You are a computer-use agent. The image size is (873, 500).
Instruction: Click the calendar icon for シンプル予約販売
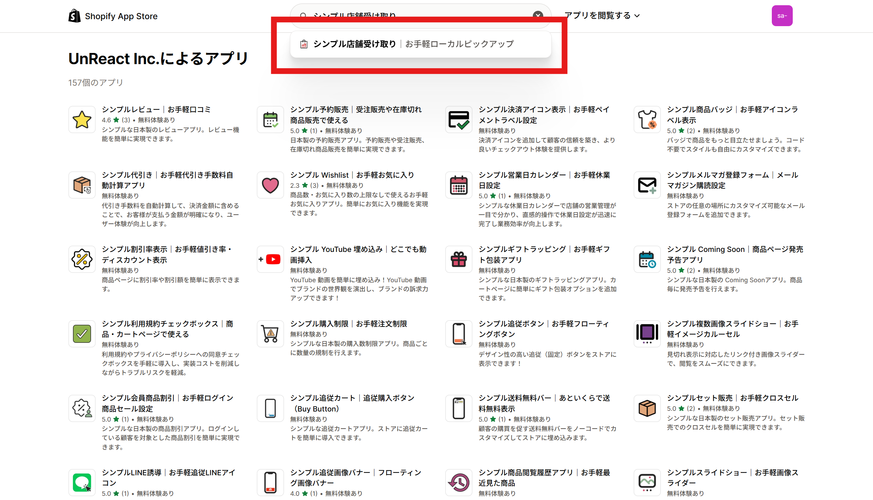point(270,120)
